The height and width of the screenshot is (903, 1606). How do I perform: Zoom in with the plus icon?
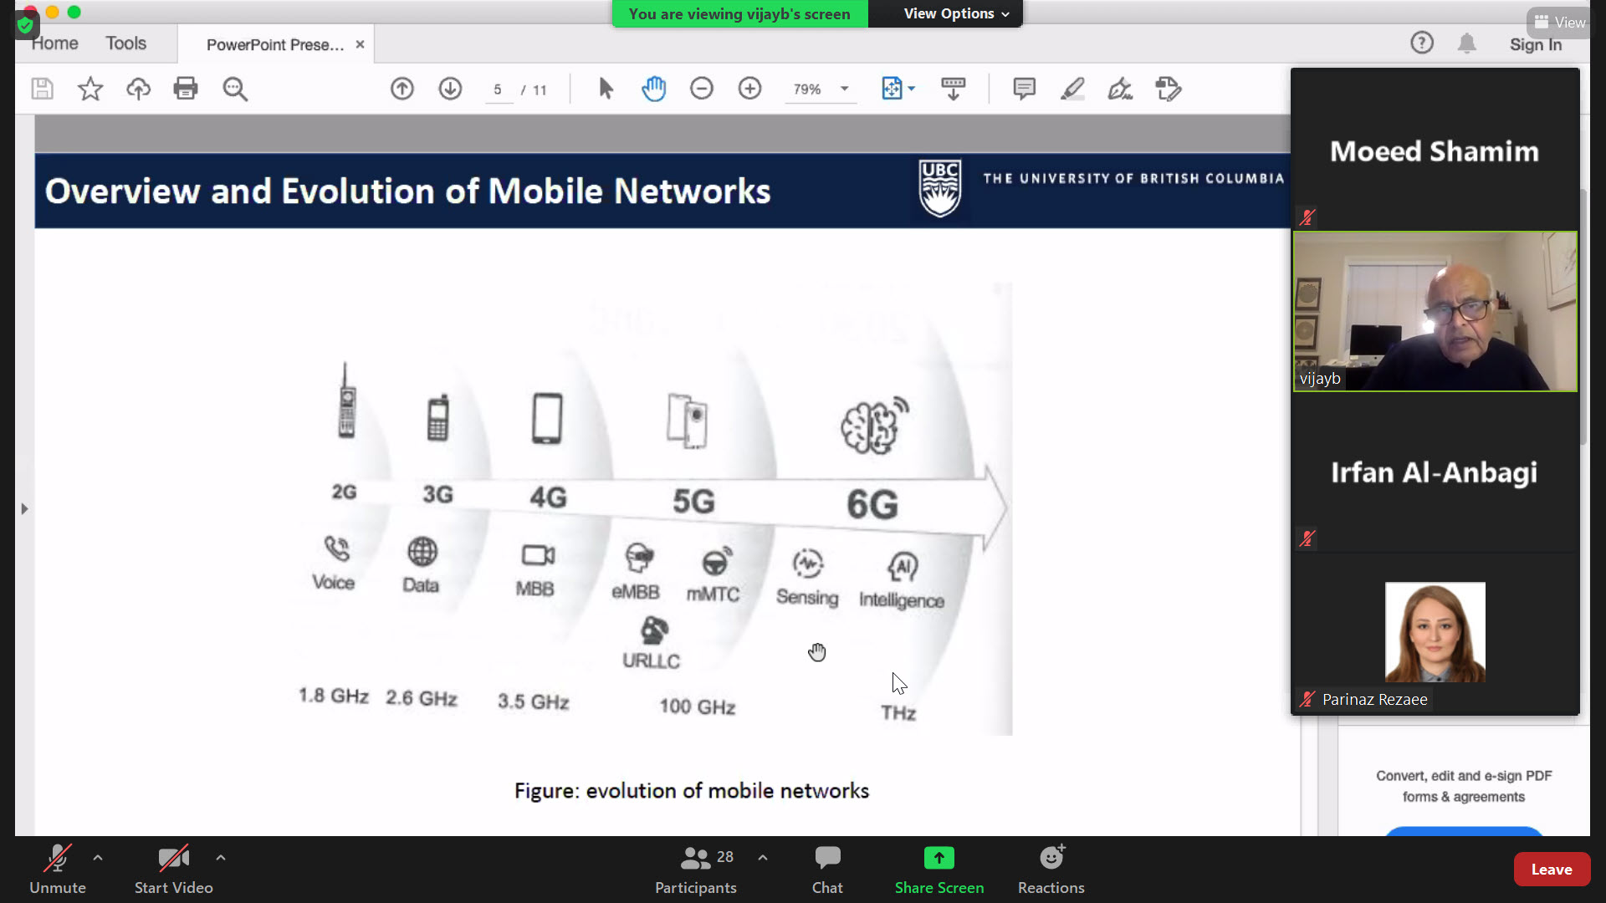coord(750,89)
